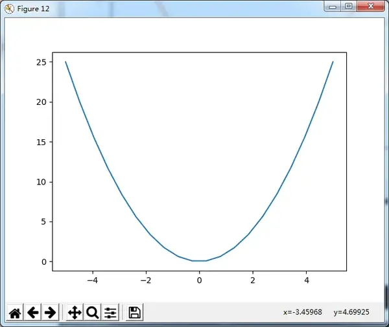The image size is (389, 327).
Task: Click the bottom of the parabola curve
Action: pos(199,260)
